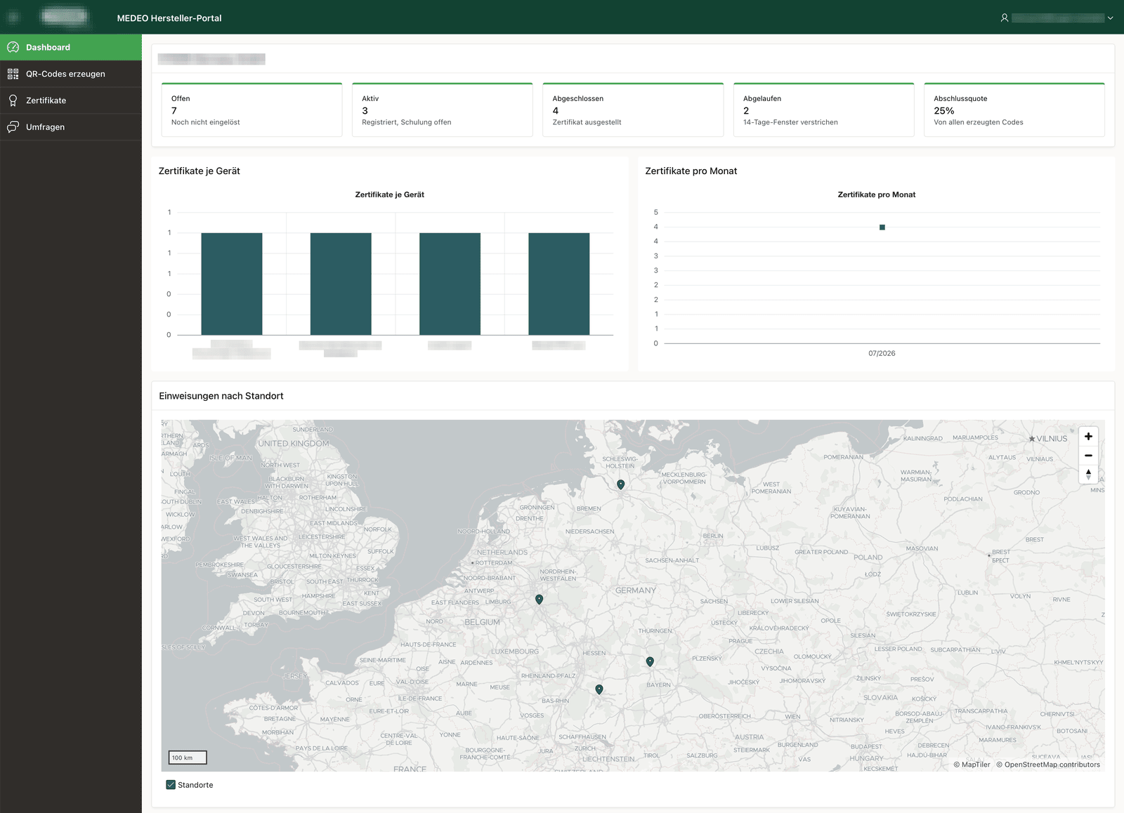Screen dimensions: 1124x813
Task: Click map pin above Bas-Rhin
Action: click(x=599, y=689)
